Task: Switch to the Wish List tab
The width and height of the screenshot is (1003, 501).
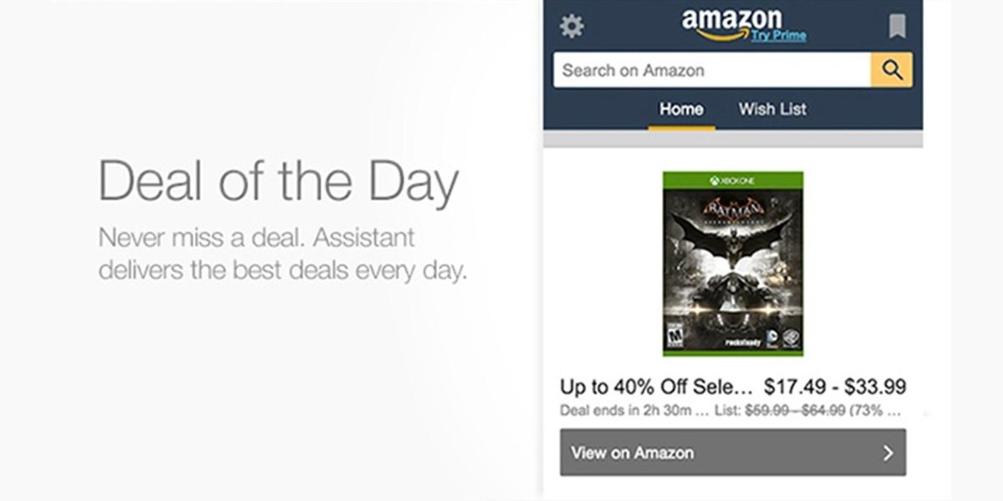Action: pyautogui.click(x=772, y=109)
